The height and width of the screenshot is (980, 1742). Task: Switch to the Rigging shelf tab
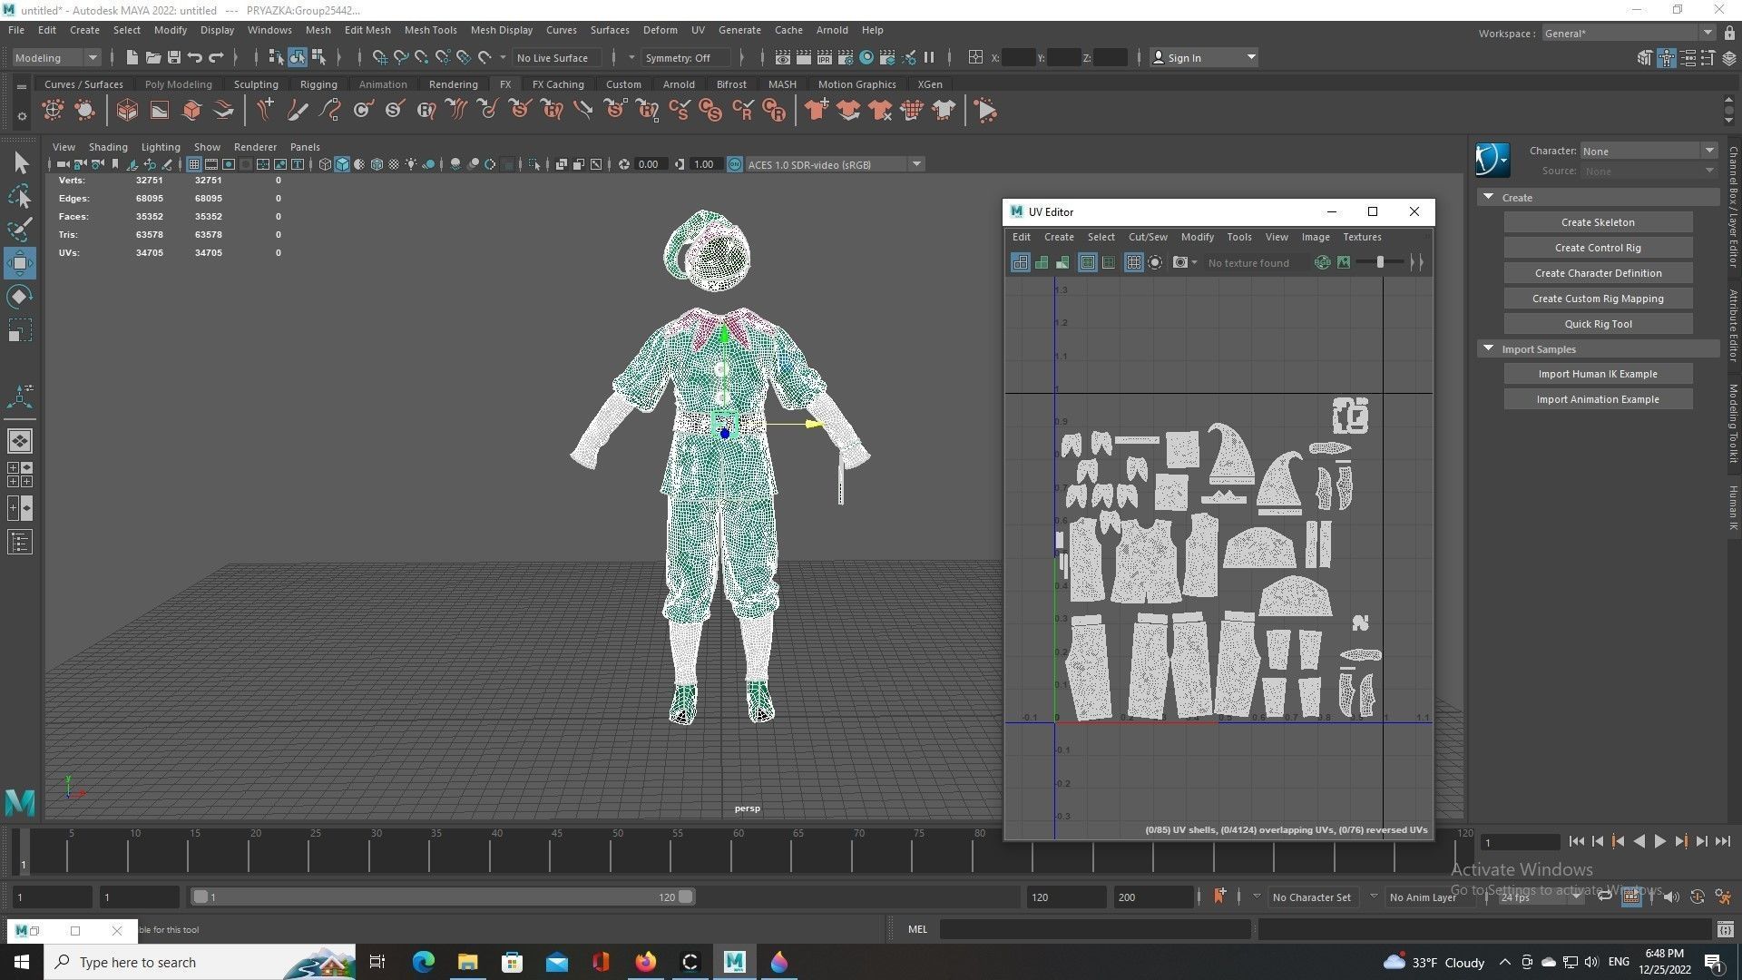point(318,84)
